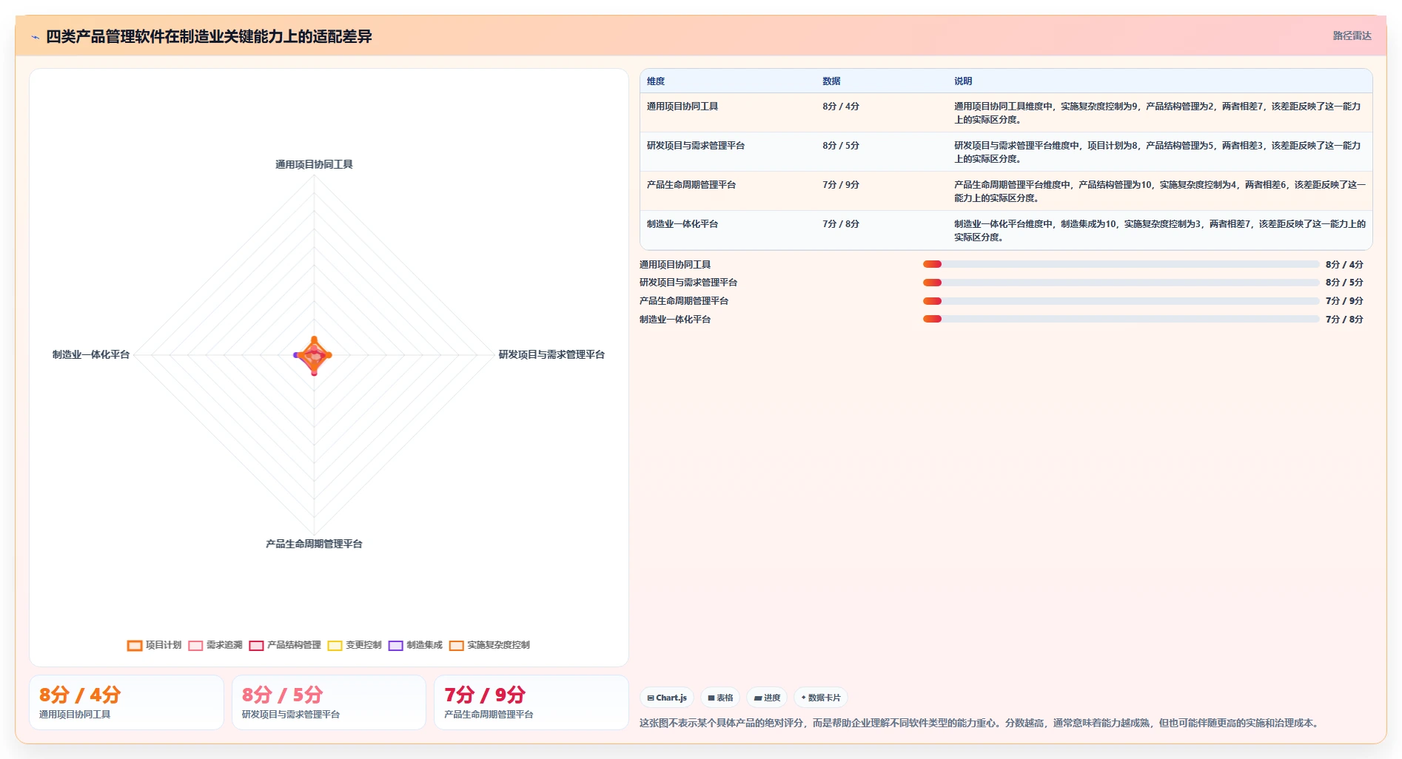The width and height of the screenshot is (1402, 759).
Task: Click the description text for 产品生命周期管理平台 row
Action: 1160,192
